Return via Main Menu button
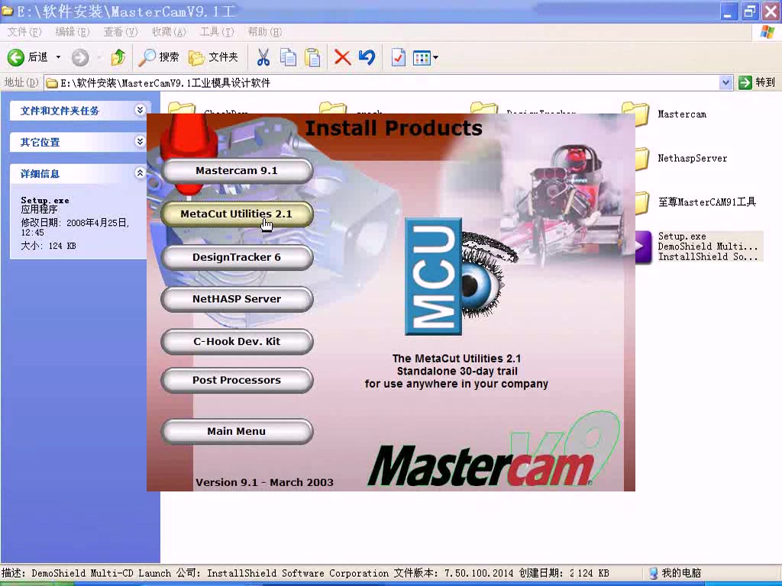The height and width of the screenshot is (586, 782). (237, 431)
